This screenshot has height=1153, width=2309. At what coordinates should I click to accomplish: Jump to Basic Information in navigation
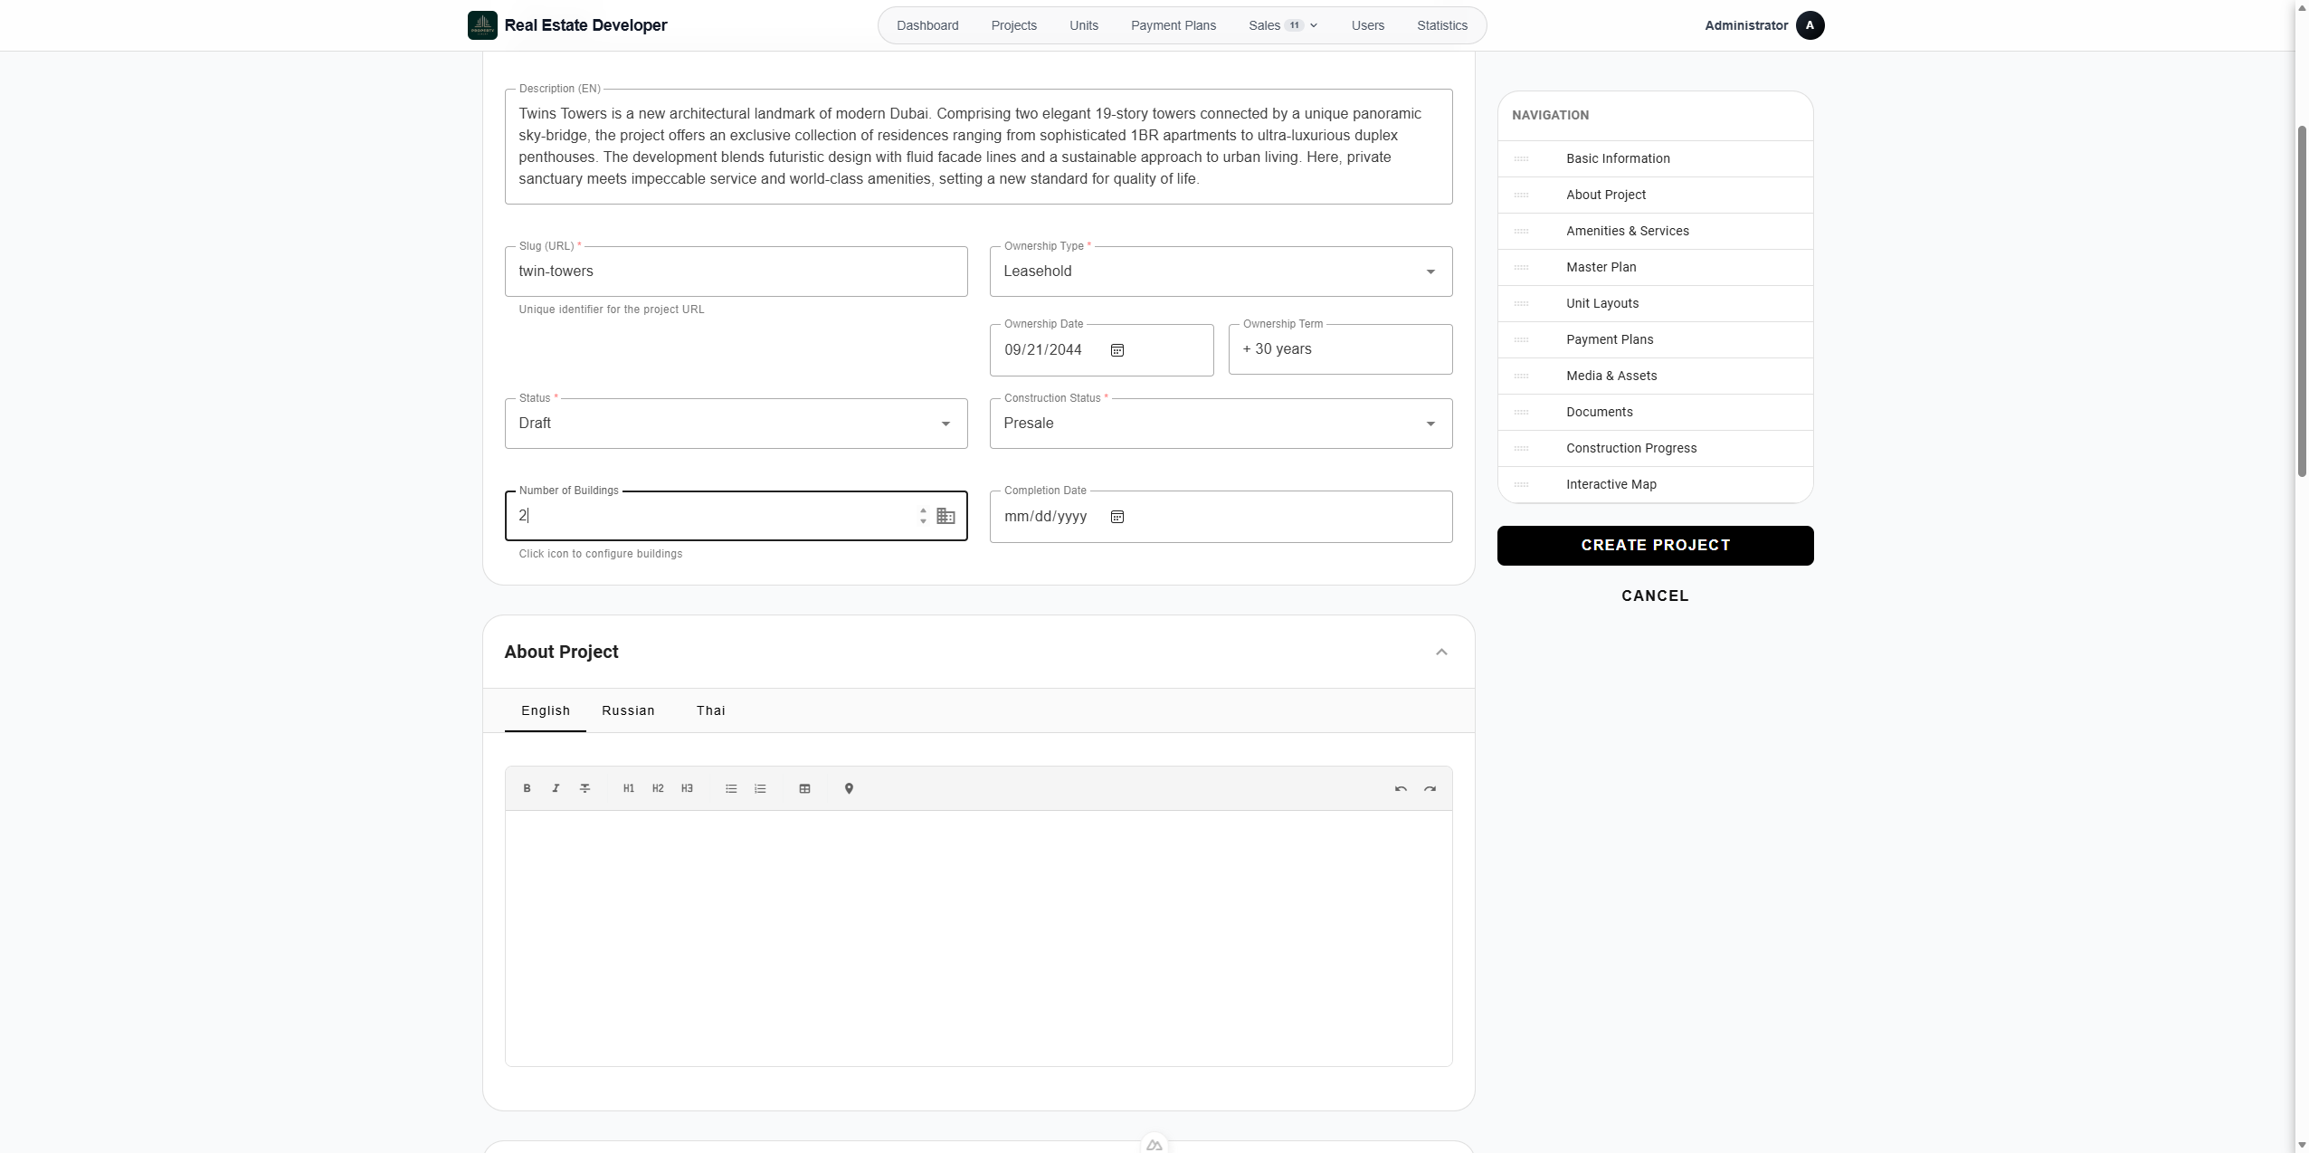coord(1655,158)
